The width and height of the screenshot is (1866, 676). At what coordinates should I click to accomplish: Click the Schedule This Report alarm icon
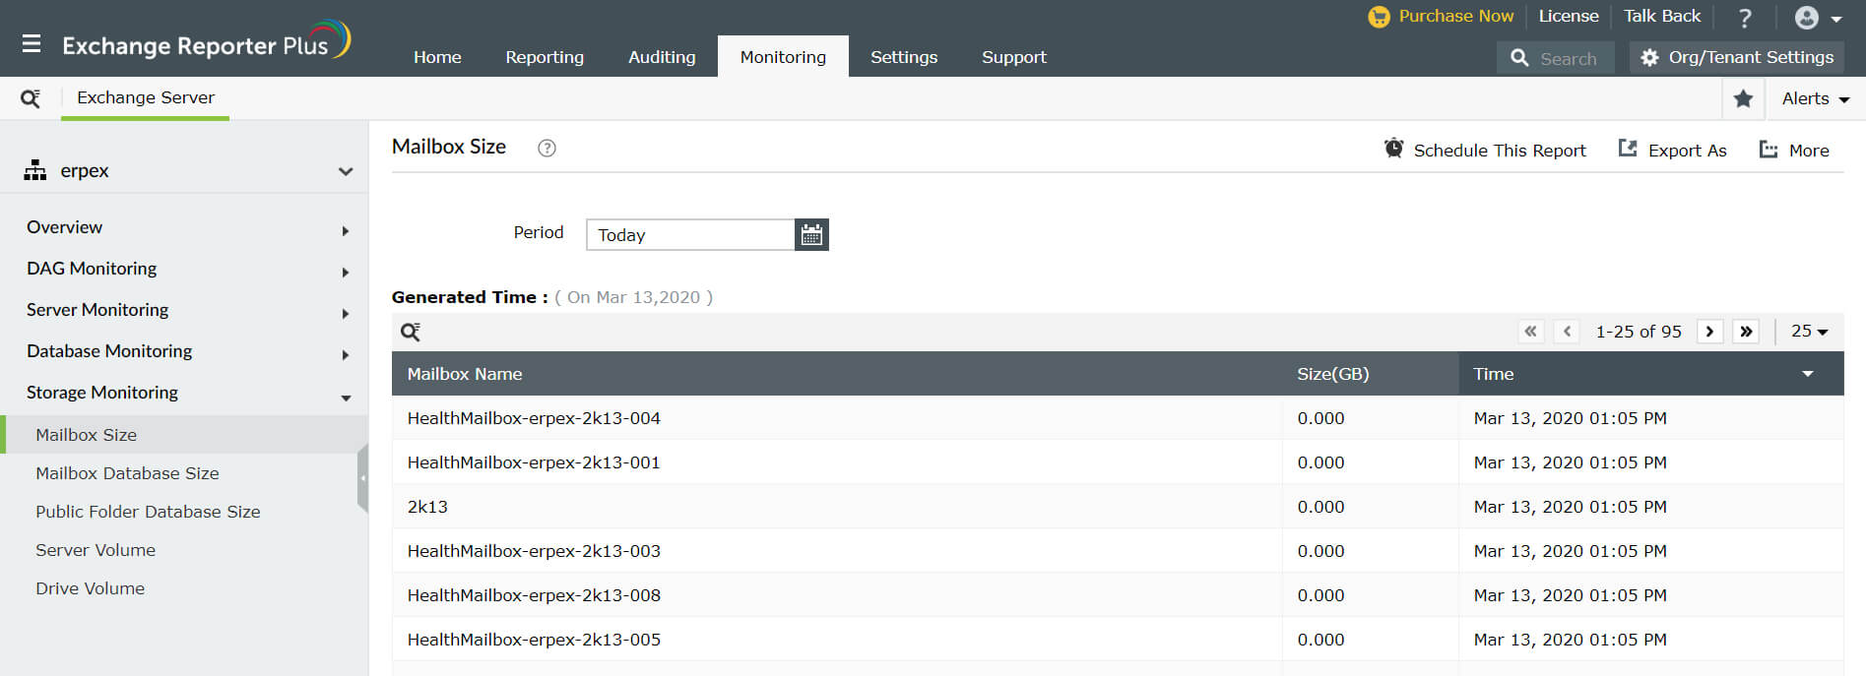pyautogui.click(x=1393, y=149)
